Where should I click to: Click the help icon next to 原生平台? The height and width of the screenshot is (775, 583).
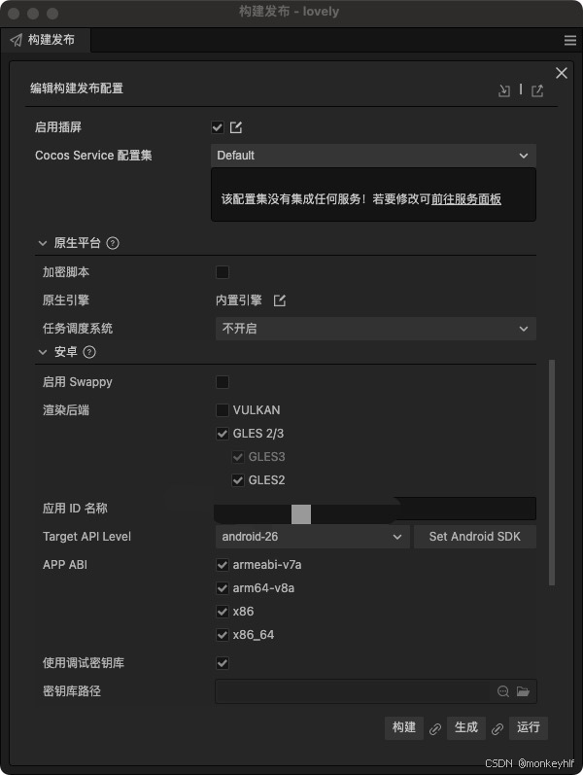(113, 243)
